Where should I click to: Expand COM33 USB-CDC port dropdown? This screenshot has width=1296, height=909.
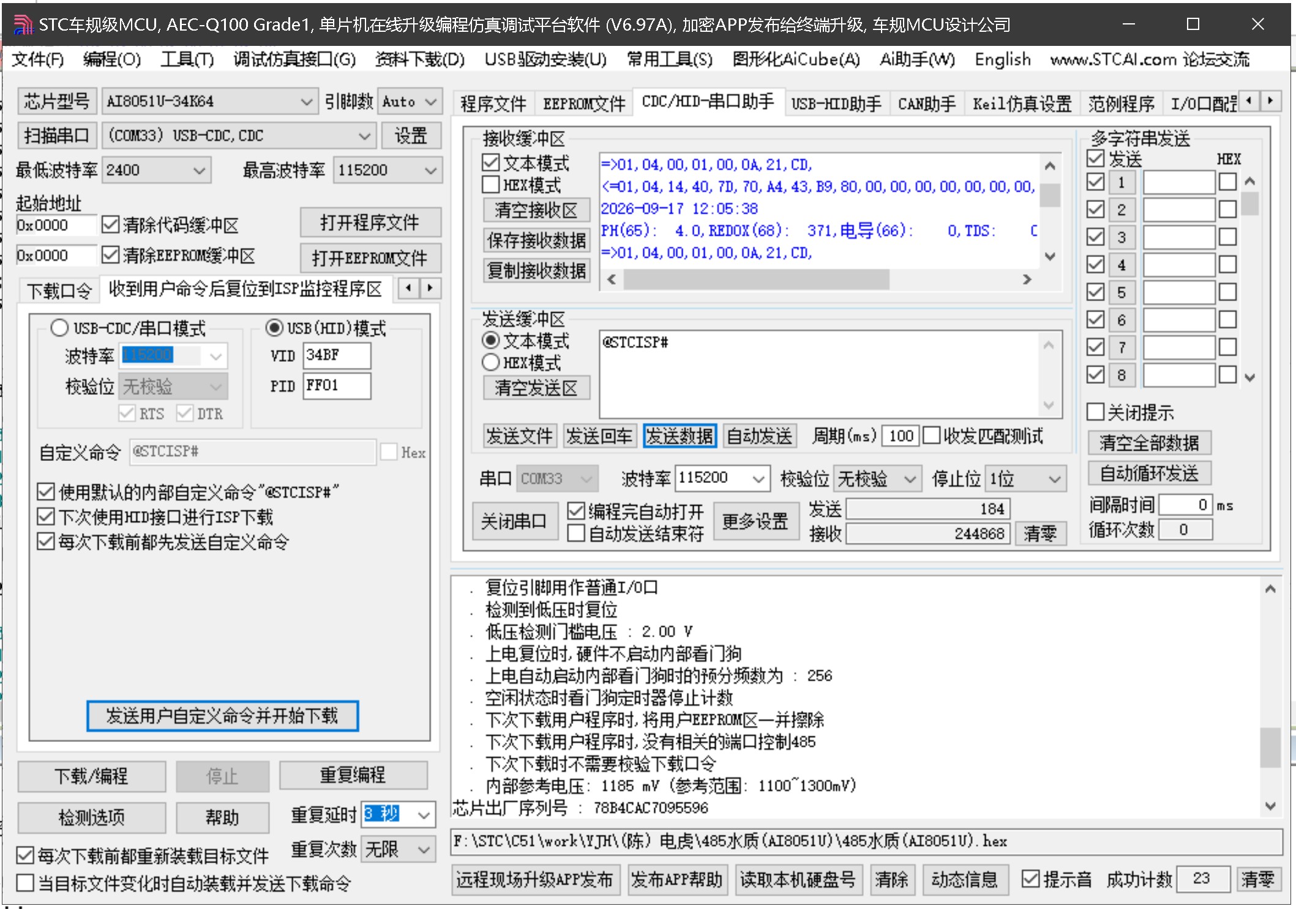(x=239, y=135)
